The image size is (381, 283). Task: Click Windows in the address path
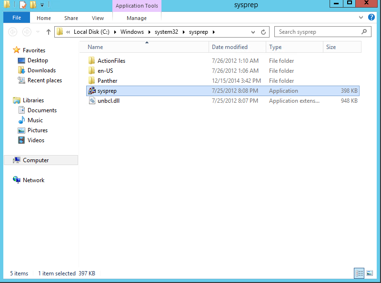click(132, 32)
